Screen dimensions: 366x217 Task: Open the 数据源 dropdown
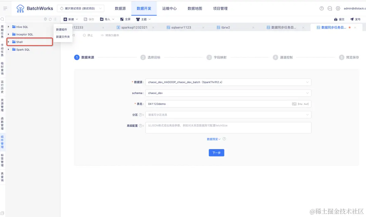coord(228,82)
